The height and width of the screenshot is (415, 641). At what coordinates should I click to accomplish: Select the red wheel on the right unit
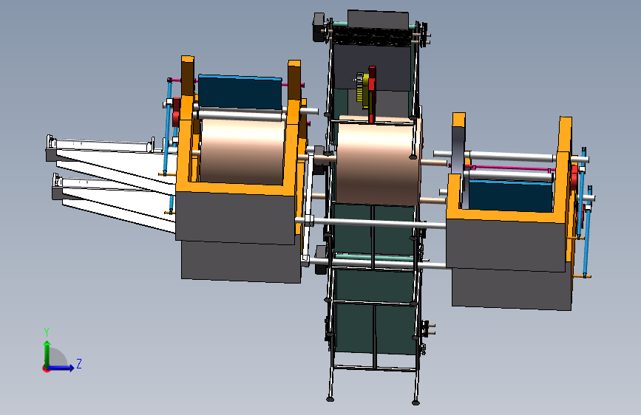click(x=574, y=179)
